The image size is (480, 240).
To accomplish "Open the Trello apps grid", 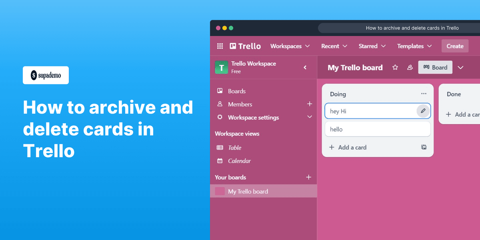I will point(220,46).
